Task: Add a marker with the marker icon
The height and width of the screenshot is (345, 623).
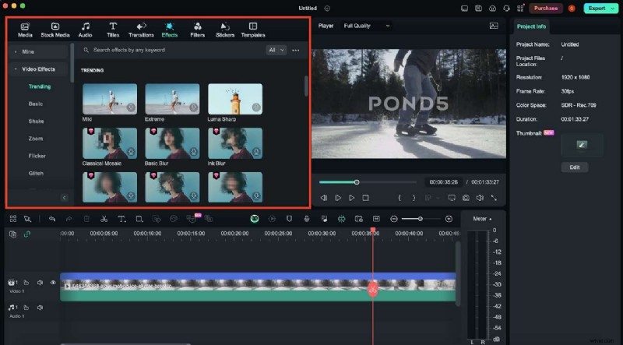Action: tap(289, 219)
